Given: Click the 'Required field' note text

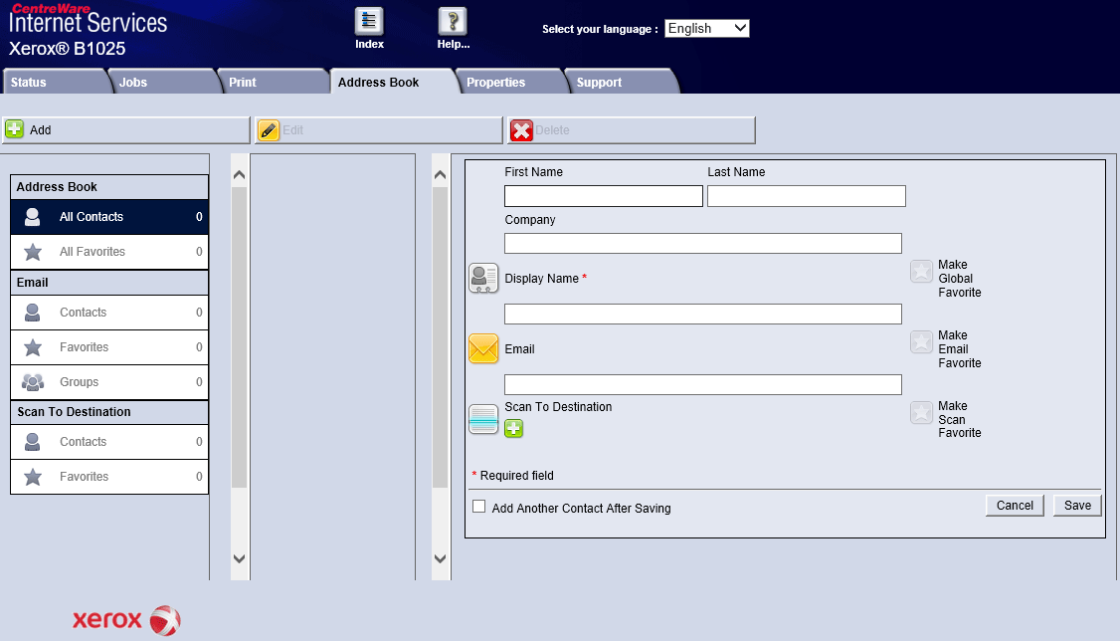Looking at the screenshot, I should pos(516,475).
